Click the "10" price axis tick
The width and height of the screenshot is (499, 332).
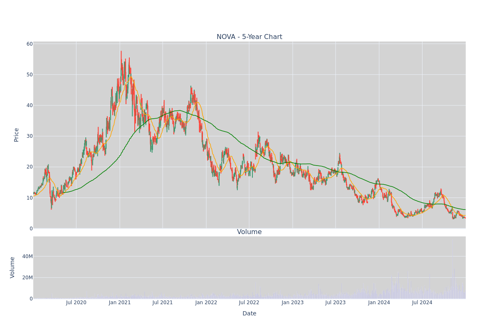pyautogui.click(x=30, y=198)
